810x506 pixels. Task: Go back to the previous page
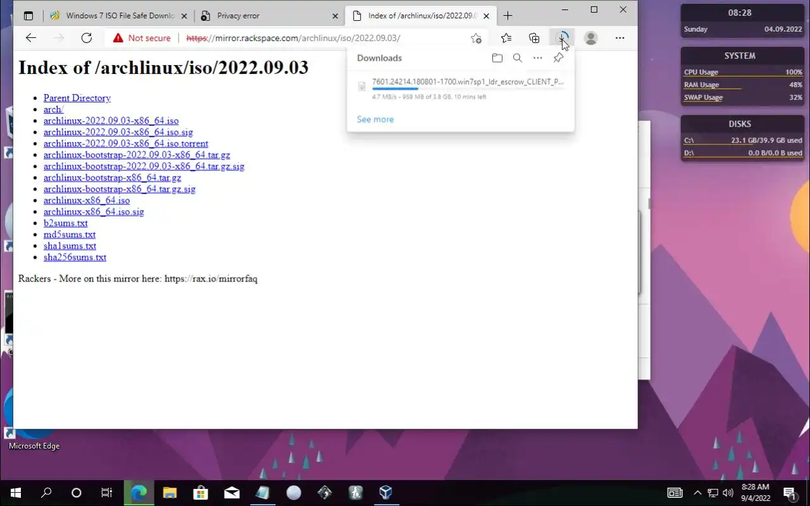(30, 38)
